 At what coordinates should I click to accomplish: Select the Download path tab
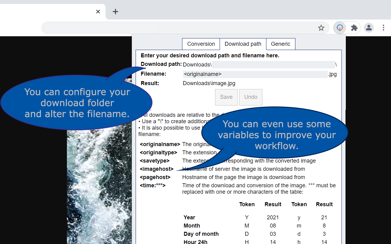click(243, 44)
